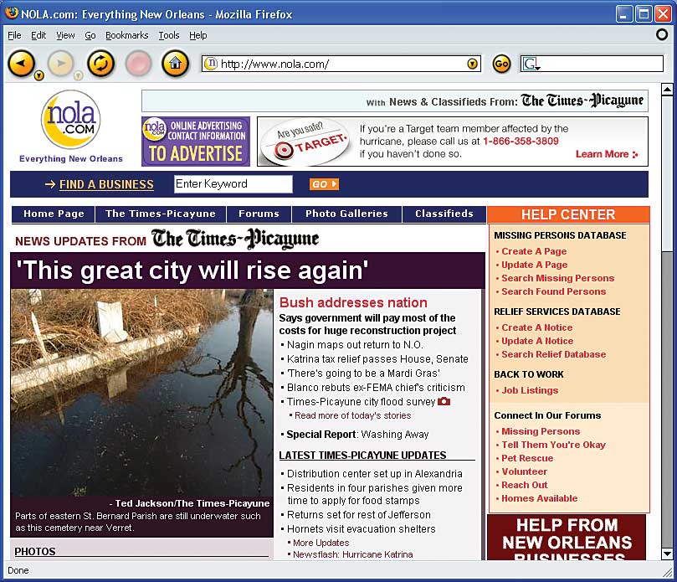Open the Bookmarks menu
This screenshot has height=582, width=677.
127,35
